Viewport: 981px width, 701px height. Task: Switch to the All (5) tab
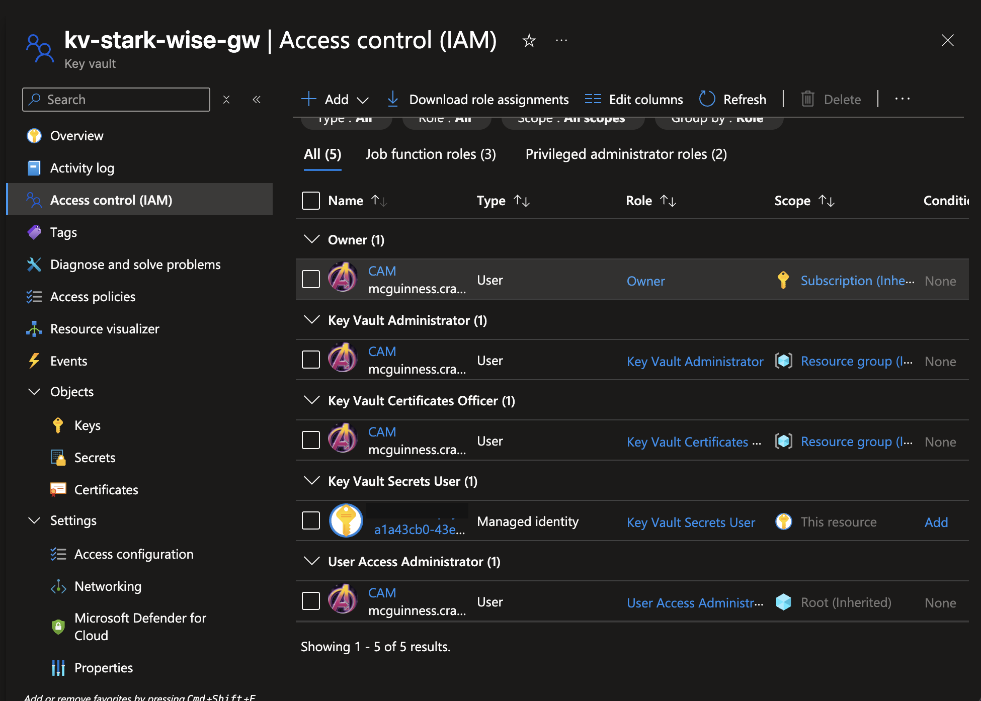tap(322, 154)
